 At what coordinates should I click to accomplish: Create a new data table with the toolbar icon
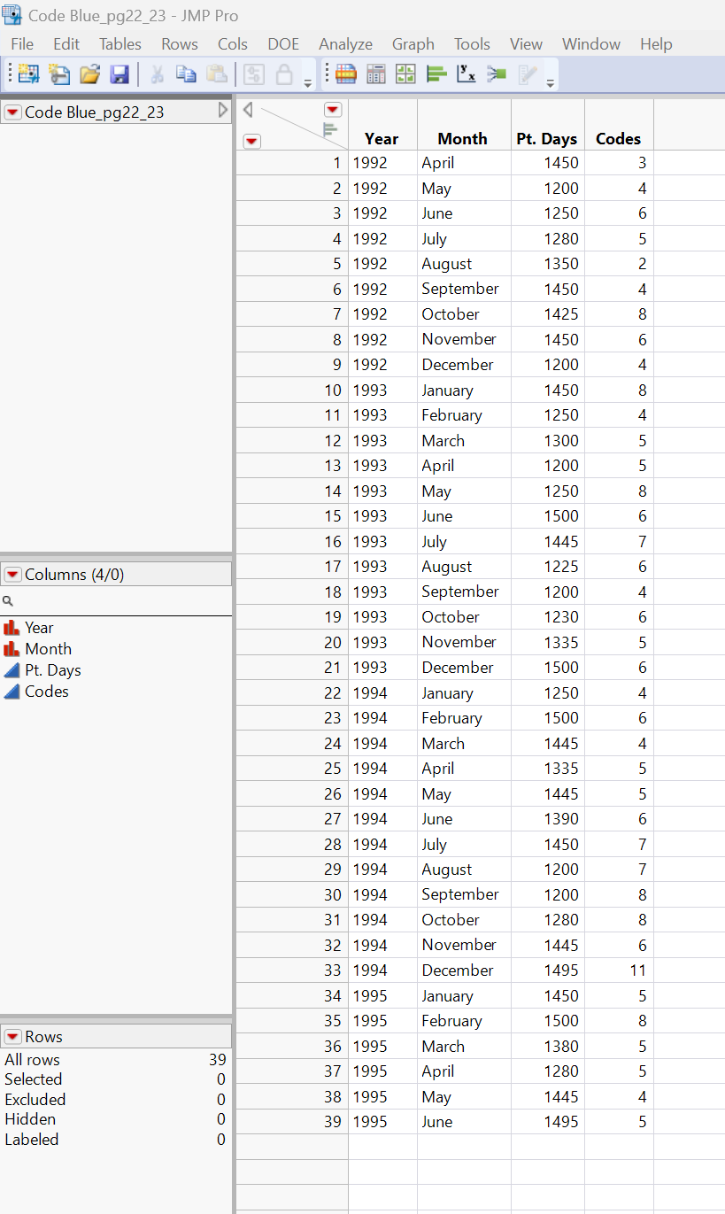(x=27, y=73)
